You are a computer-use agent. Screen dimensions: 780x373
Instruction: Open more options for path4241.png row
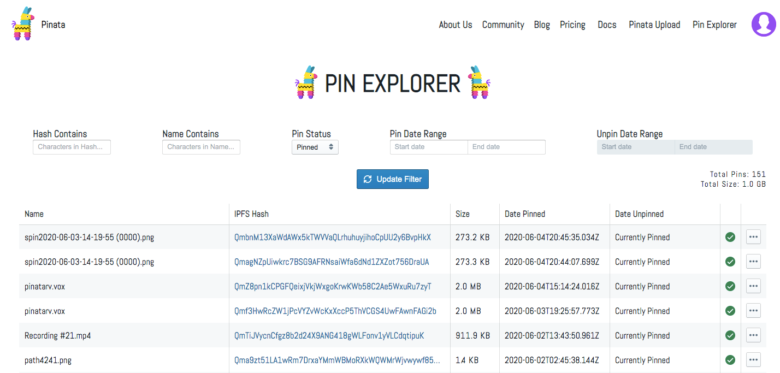tap(753, 360)
